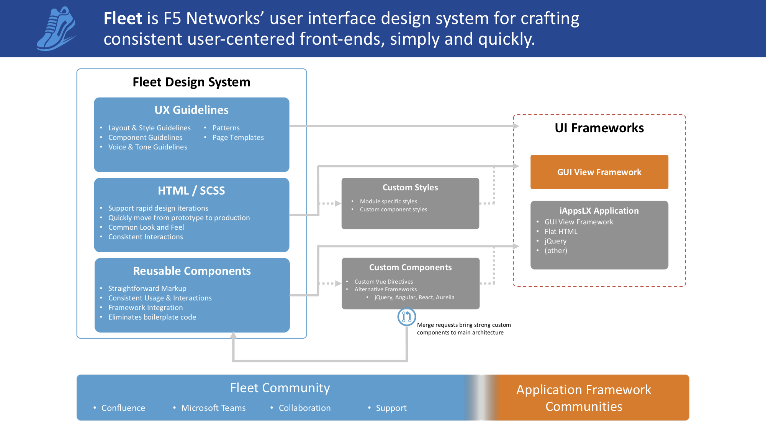This screenshot has height=430, width=766.
Task: Click GUI View Framework bullet under iAppsLX
Action: (579, 222)
